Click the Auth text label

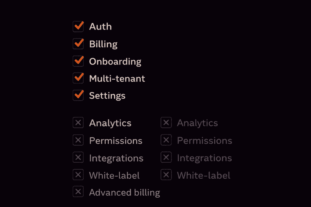point(100,27)
